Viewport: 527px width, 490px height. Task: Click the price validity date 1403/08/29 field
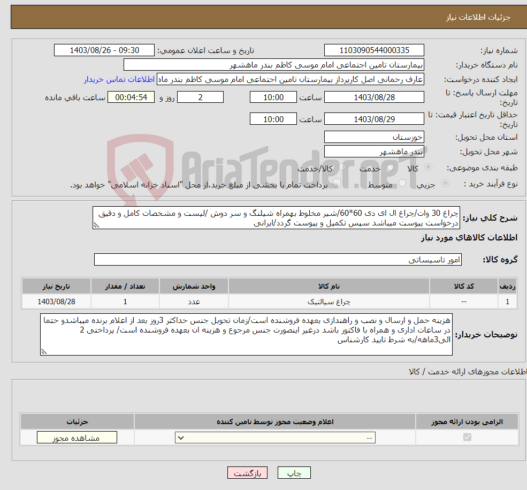[x=374, y=119]
